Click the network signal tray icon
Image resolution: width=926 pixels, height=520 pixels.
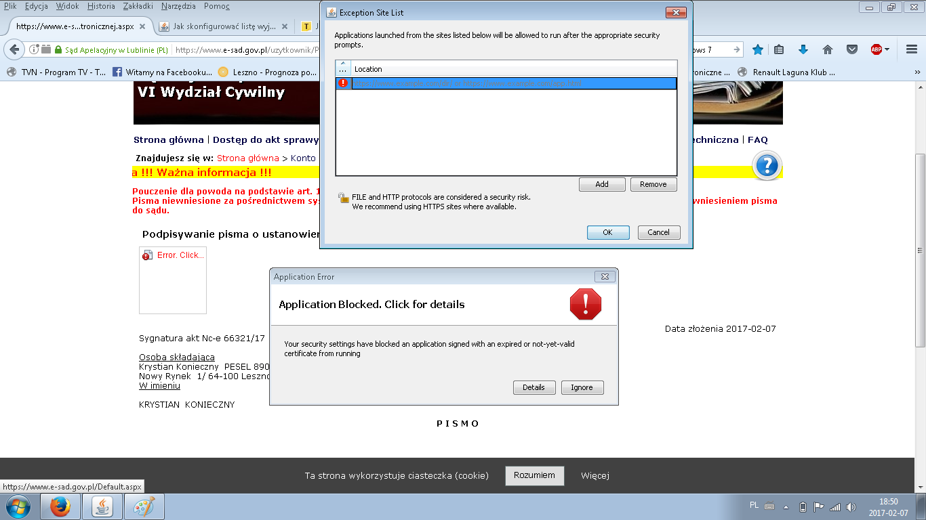click(x=835, y=506)
